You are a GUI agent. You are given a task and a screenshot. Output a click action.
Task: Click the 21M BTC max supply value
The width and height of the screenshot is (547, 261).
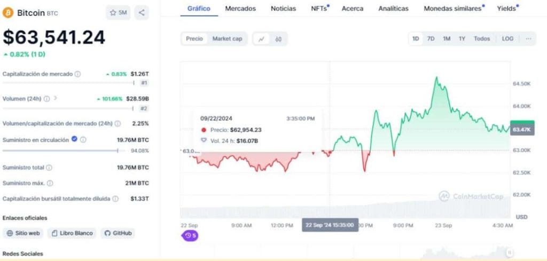coord(137,183)
